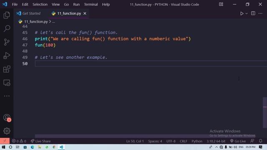Click Go Live to start server
The height and width of the screenshot is (150, 267).
pyautogui.click(x=238, y=141)
